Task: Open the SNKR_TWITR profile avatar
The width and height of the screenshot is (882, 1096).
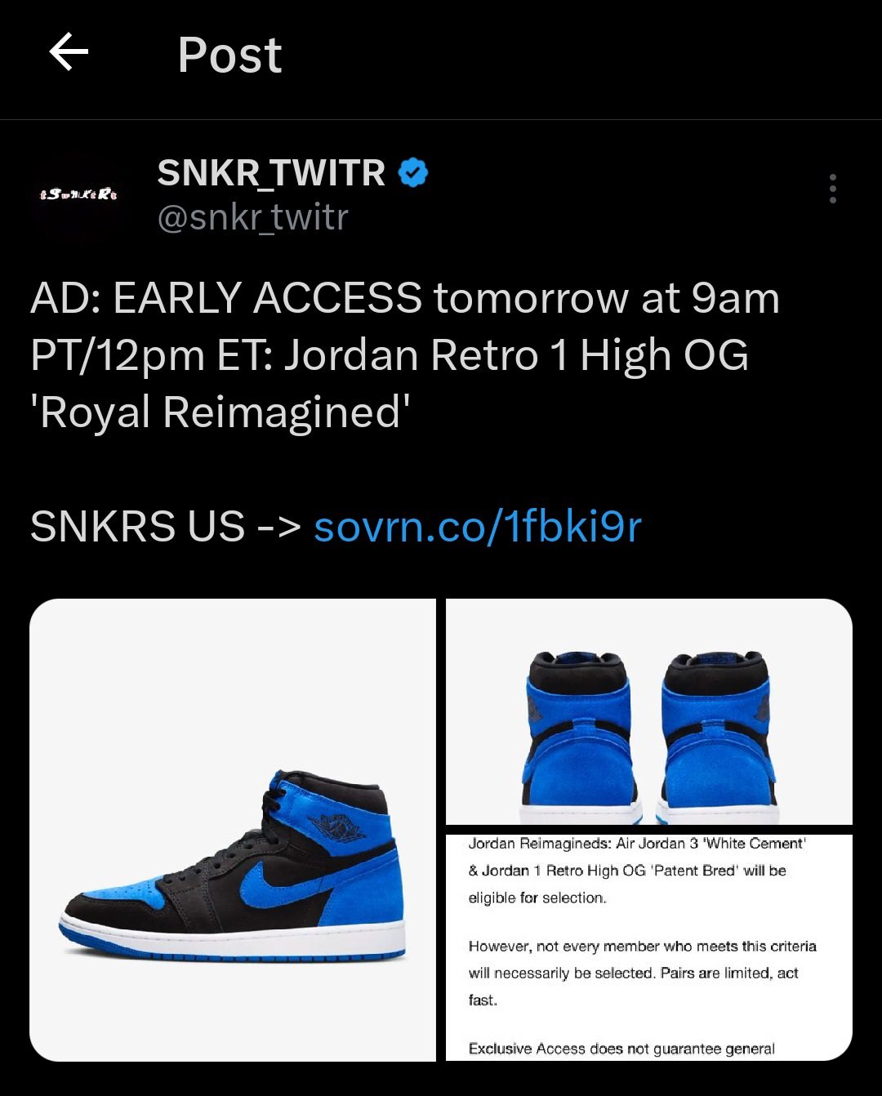Action: pos(78,194)
